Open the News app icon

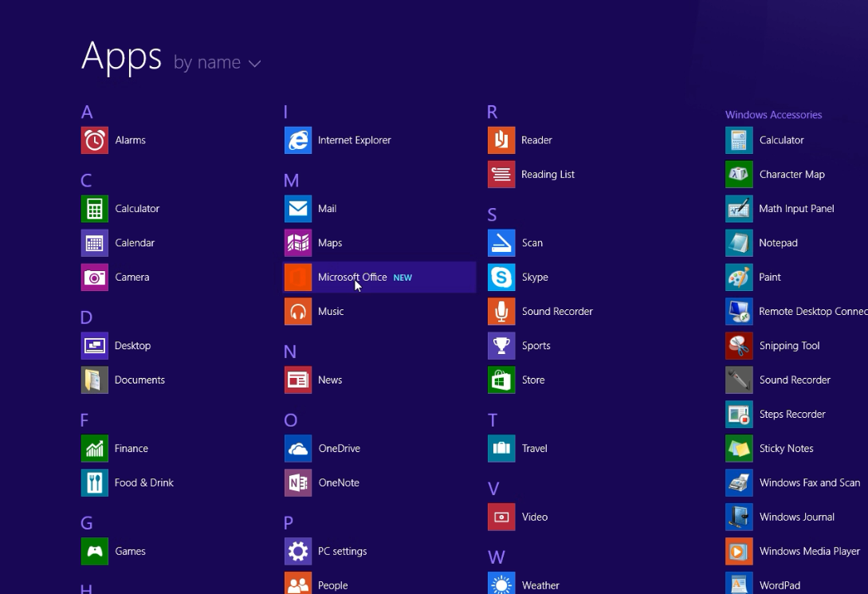pyautogui.click(x=298, y=380)
